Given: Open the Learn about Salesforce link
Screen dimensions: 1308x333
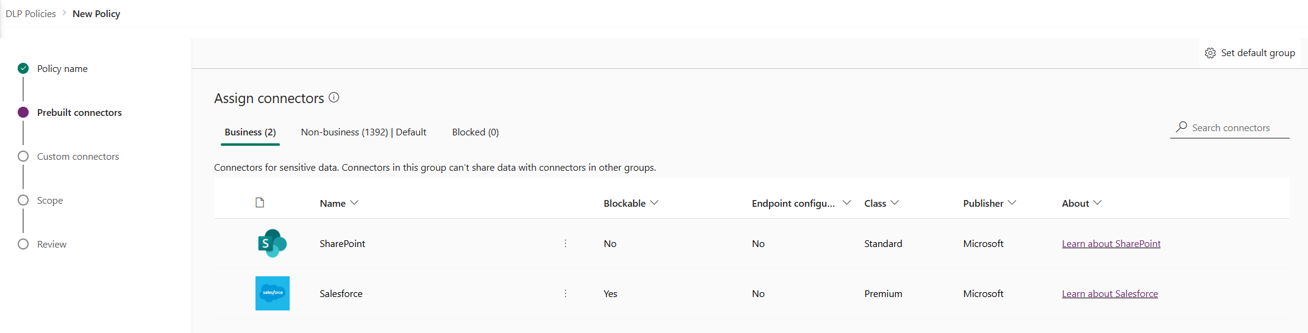Looking at the screenshot, I should click(x=1110, y=294).
